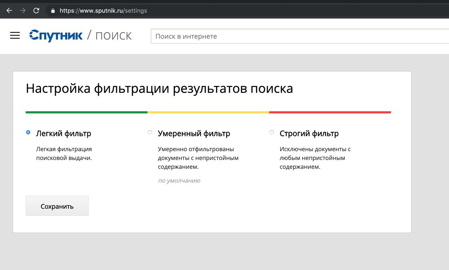Open the ПОИСК section link

114,36
